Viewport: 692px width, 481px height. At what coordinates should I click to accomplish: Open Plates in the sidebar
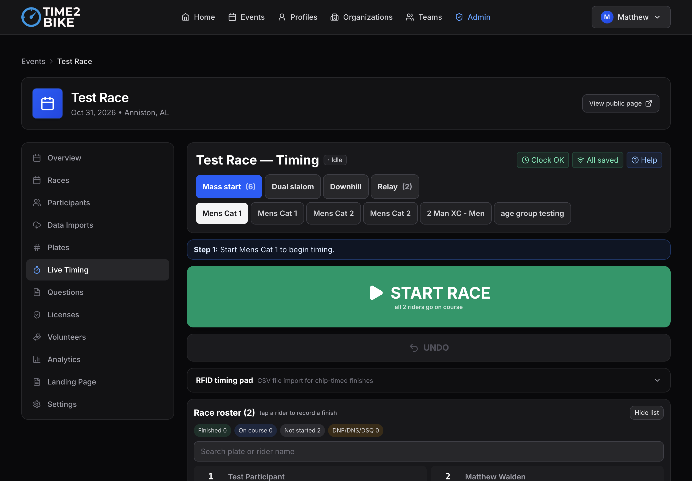97,247
